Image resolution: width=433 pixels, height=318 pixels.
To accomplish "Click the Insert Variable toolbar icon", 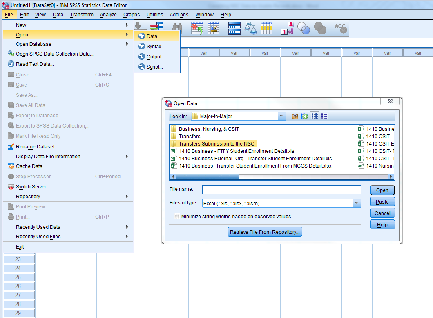I will [214, 28].
